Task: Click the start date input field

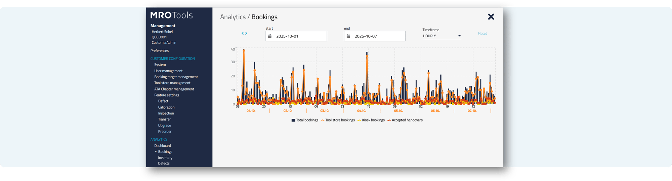Action: [299, 36]
